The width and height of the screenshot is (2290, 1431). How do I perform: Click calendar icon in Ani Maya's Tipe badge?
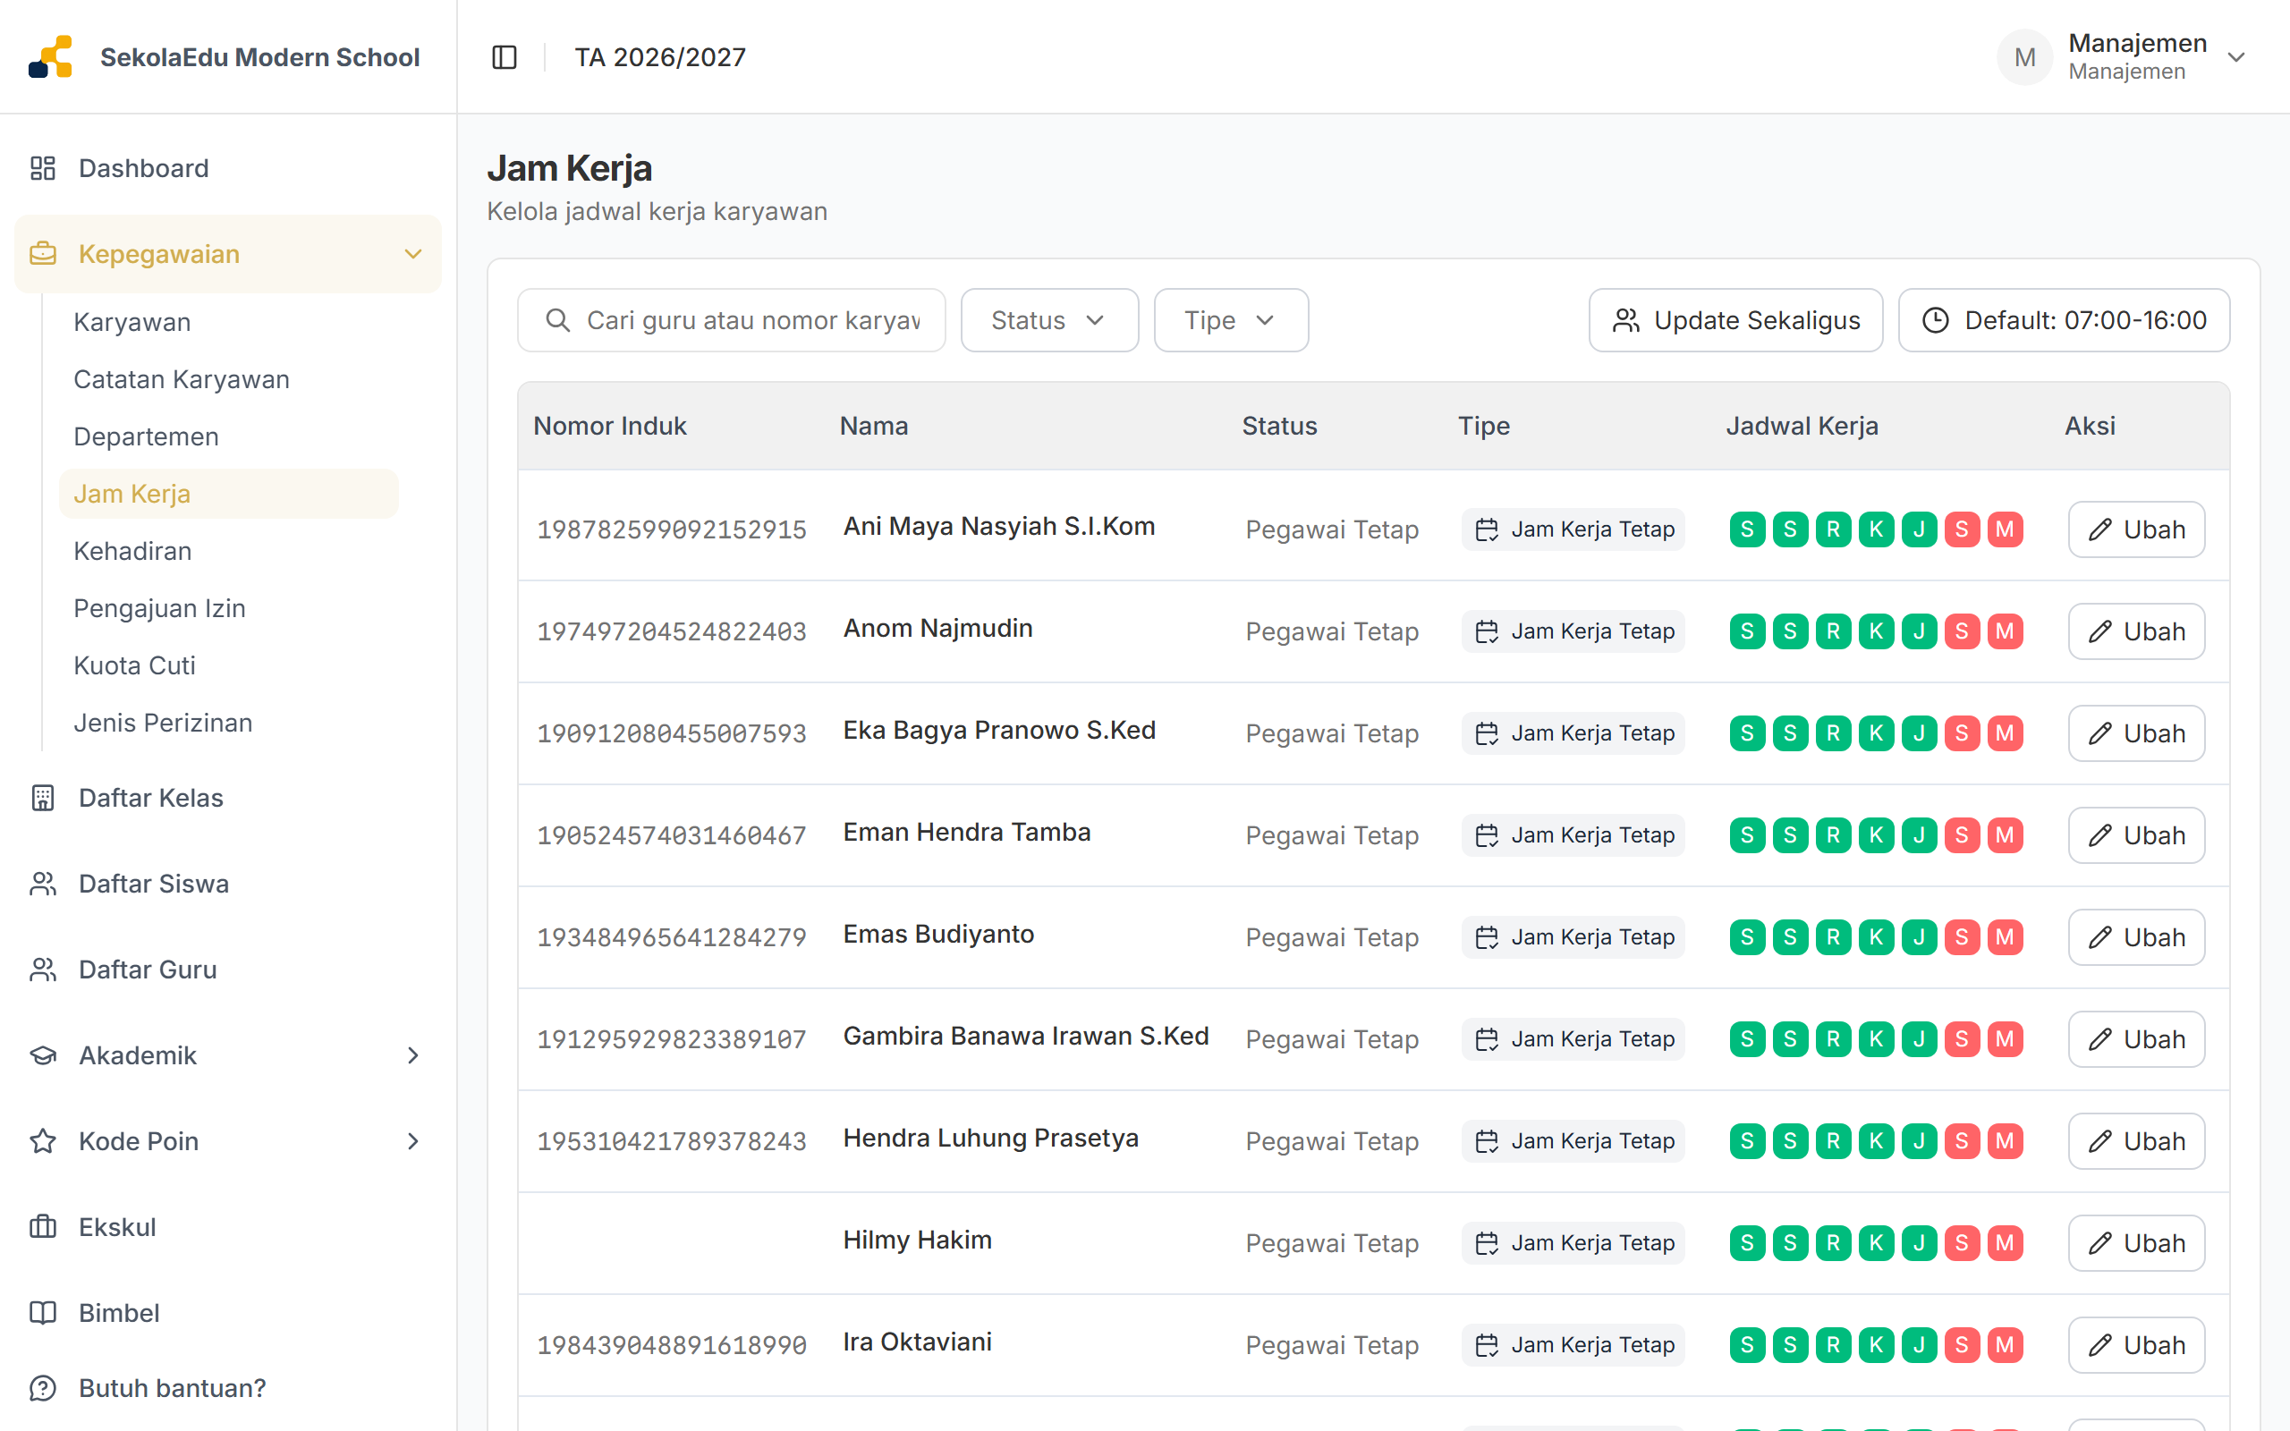pos(1487,529)
